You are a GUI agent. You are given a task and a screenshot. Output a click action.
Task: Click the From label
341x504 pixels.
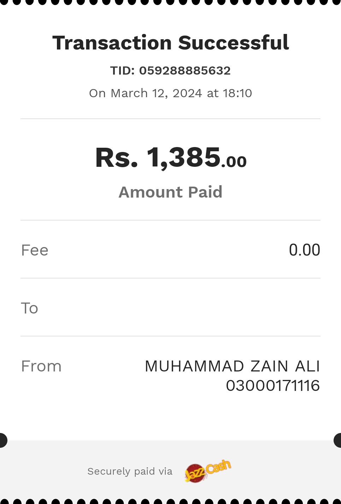pos(41,366)
